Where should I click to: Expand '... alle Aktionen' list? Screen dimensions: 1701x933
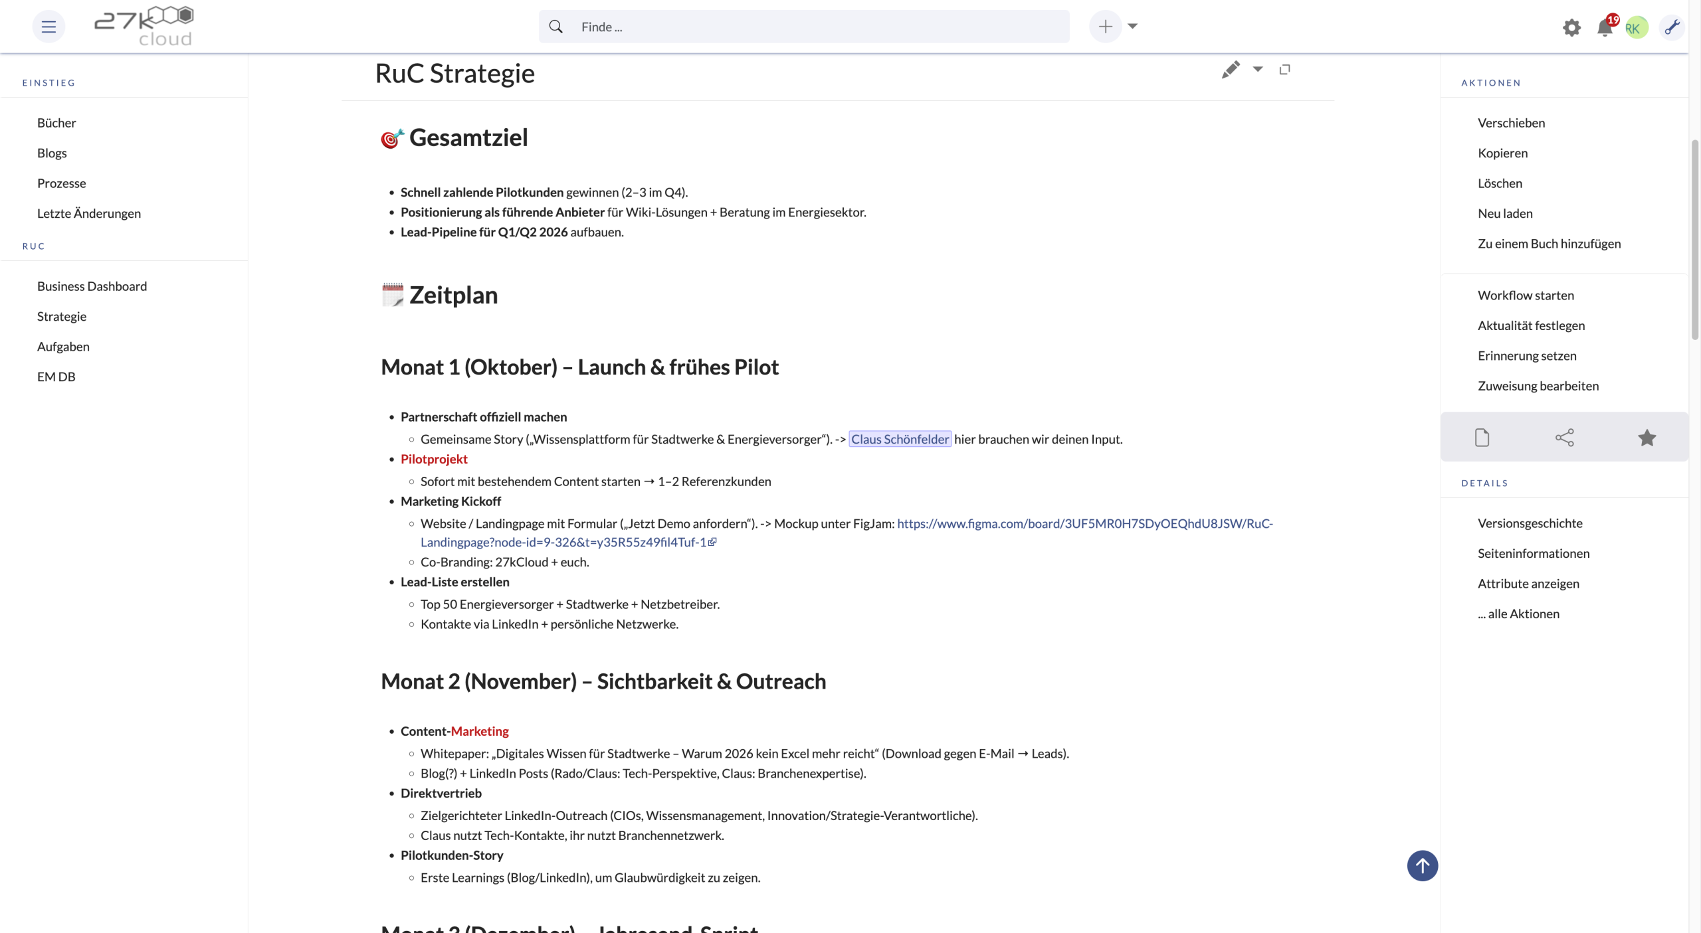tap(1518, 614)
